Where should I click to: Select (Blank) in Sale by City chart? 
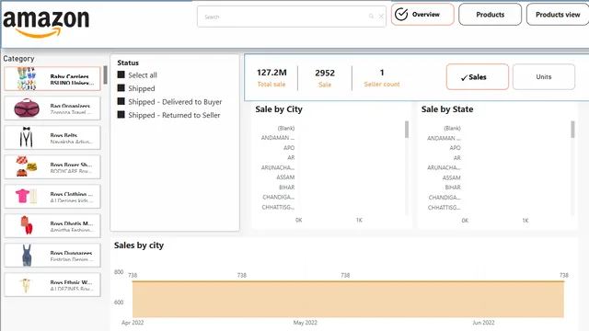click(286, 129)
